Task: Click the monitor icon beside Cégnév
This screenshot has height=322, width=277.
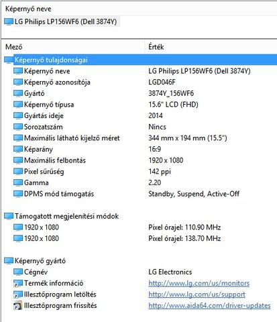Action: pos(18,272)
